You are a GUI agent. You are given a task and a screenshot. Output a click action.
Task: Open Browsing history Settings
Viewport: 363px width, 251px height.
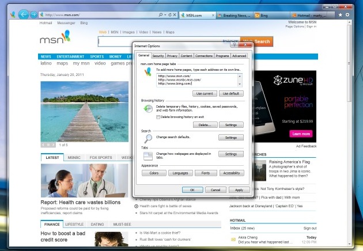231,125
